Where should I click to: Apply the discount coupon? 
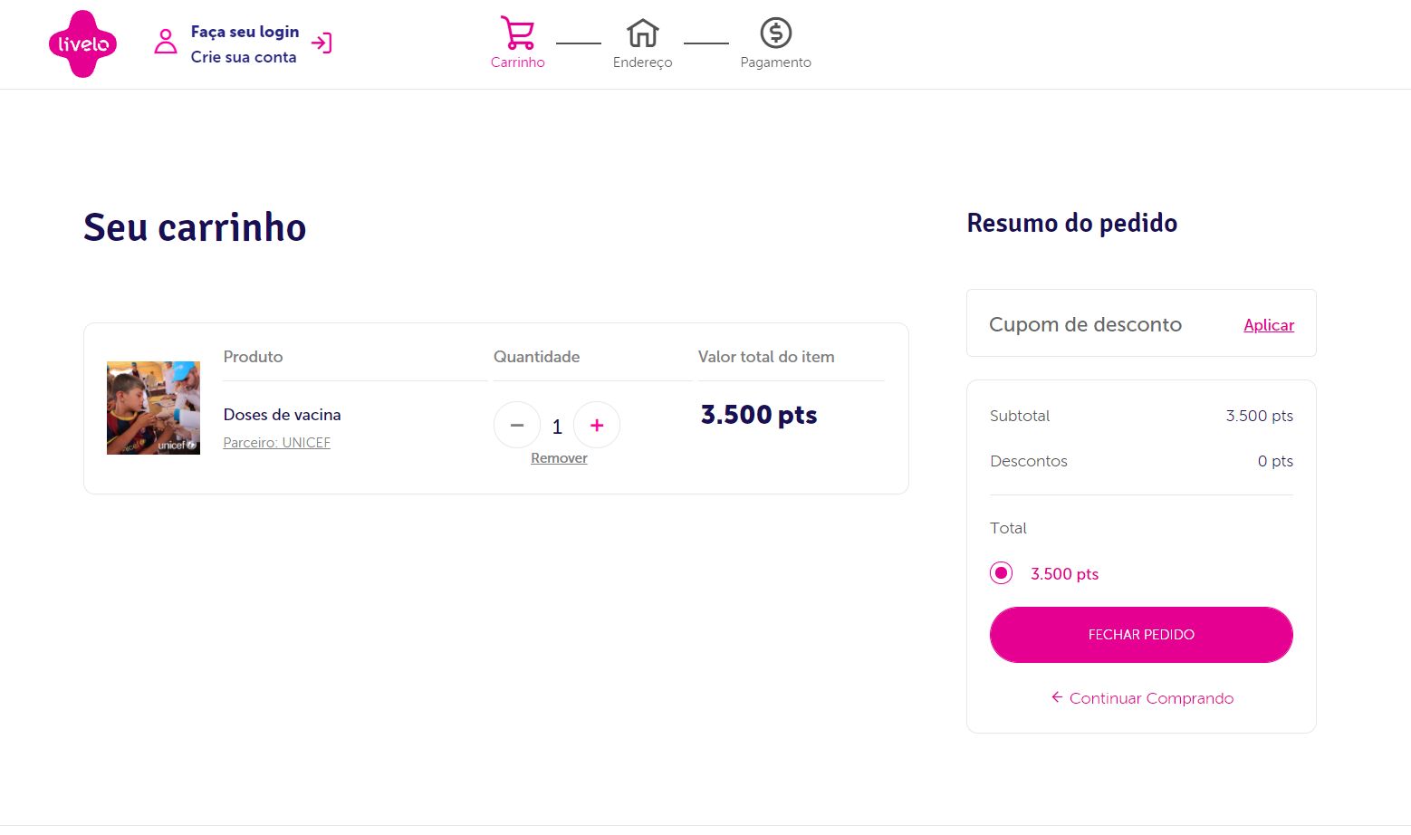pos(1269,325)
